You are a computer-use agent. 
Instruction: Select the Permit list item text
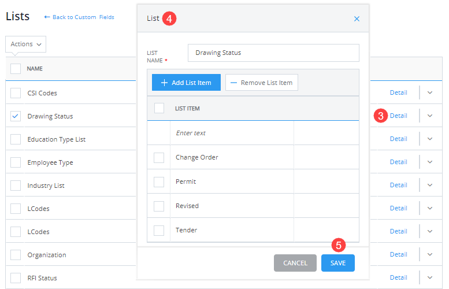186,181
